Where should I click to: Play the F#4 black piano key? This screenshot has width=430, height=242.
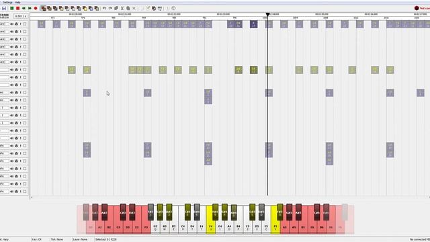pyautogui.click(x=215, y=212)
